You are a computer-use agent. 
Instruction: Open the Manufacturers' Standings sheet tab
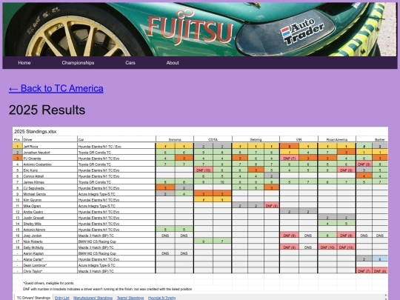tap(93, 298)
